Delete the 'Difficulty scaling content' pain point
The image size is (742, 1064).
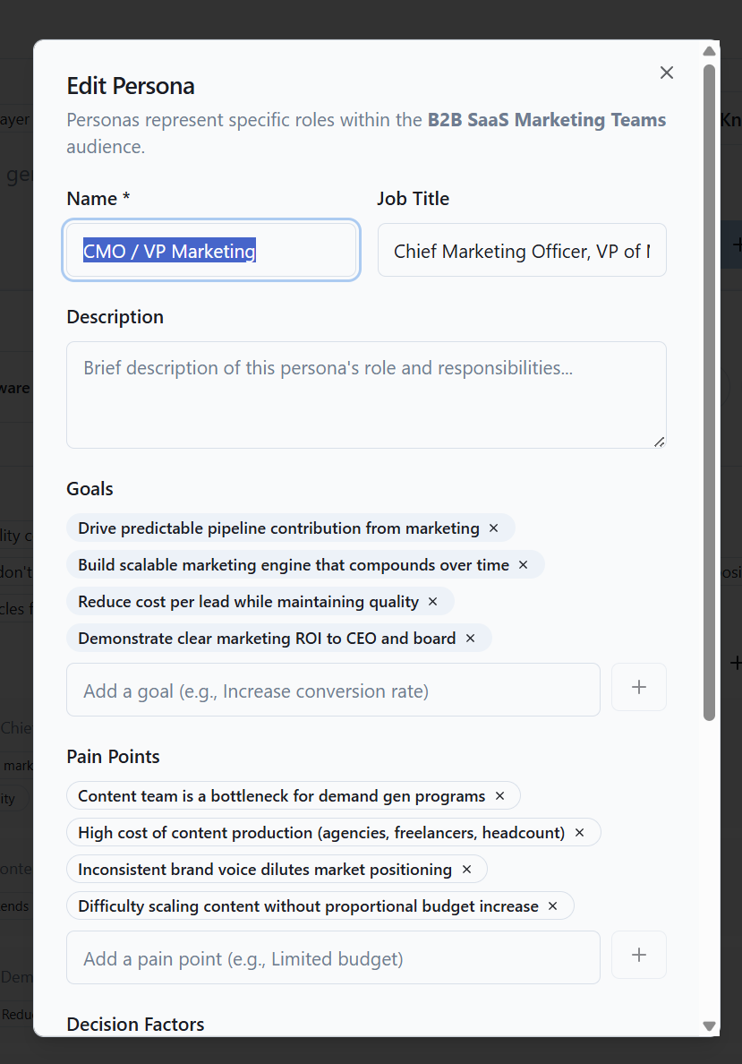coord(553,906)
